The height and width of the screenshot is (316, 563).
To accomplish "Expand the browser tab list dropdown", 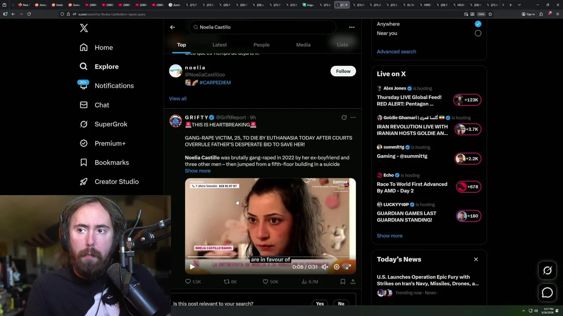I will tap(519, 5).
